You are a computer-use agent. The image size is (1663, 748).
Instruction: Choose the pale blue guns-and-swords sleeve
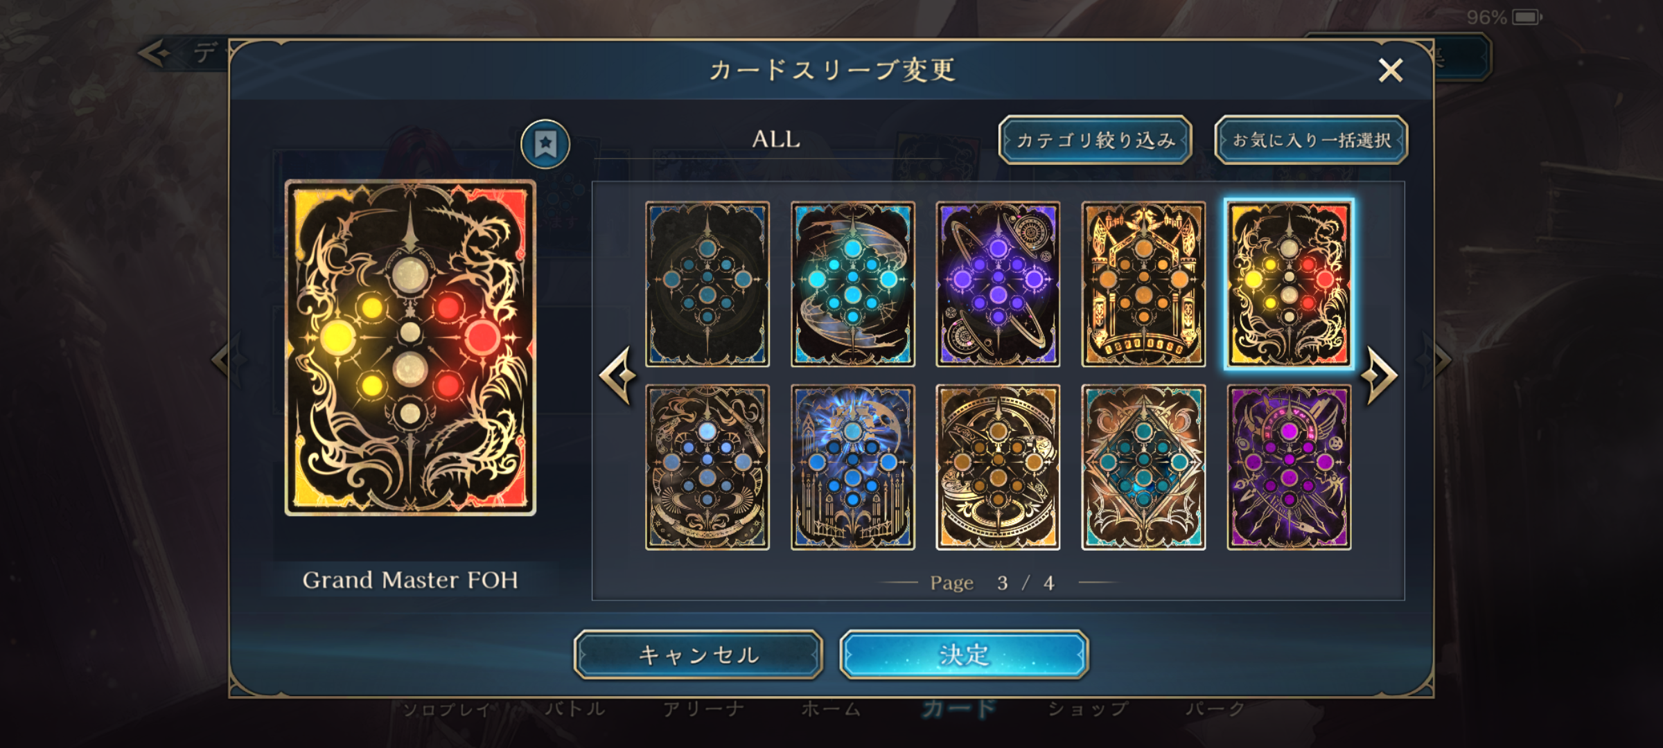coord(707,467)
